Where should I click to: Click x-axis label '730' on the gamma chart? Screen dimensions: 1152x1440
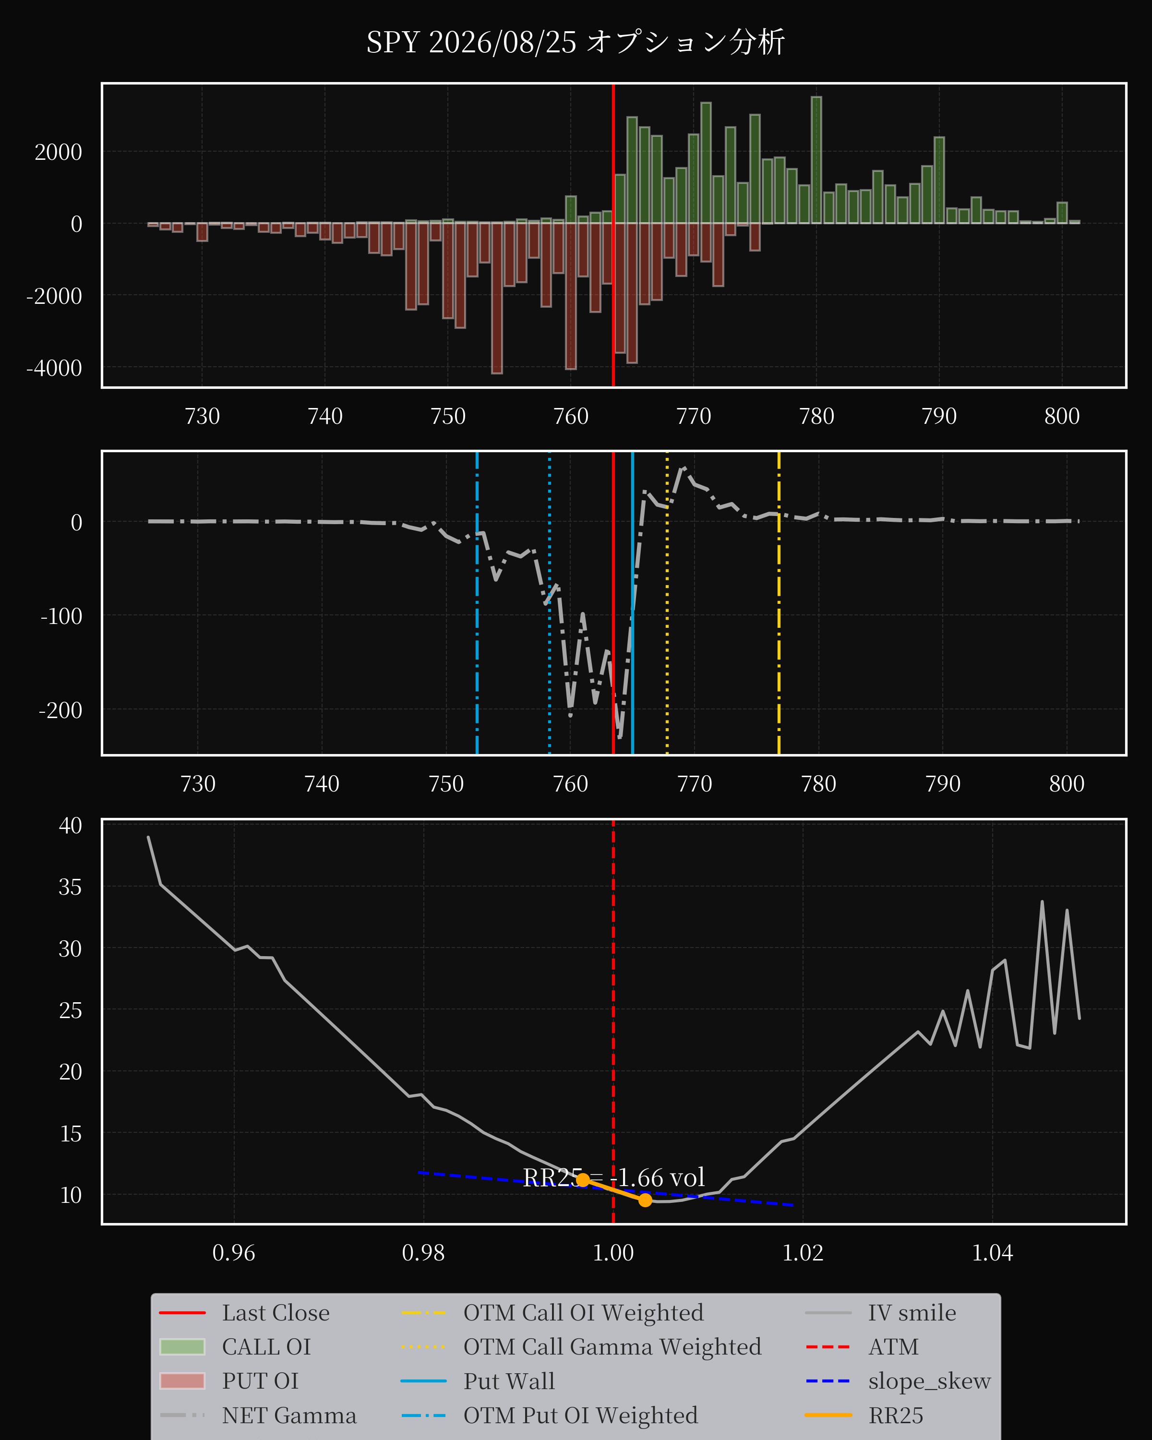point(198,783)
